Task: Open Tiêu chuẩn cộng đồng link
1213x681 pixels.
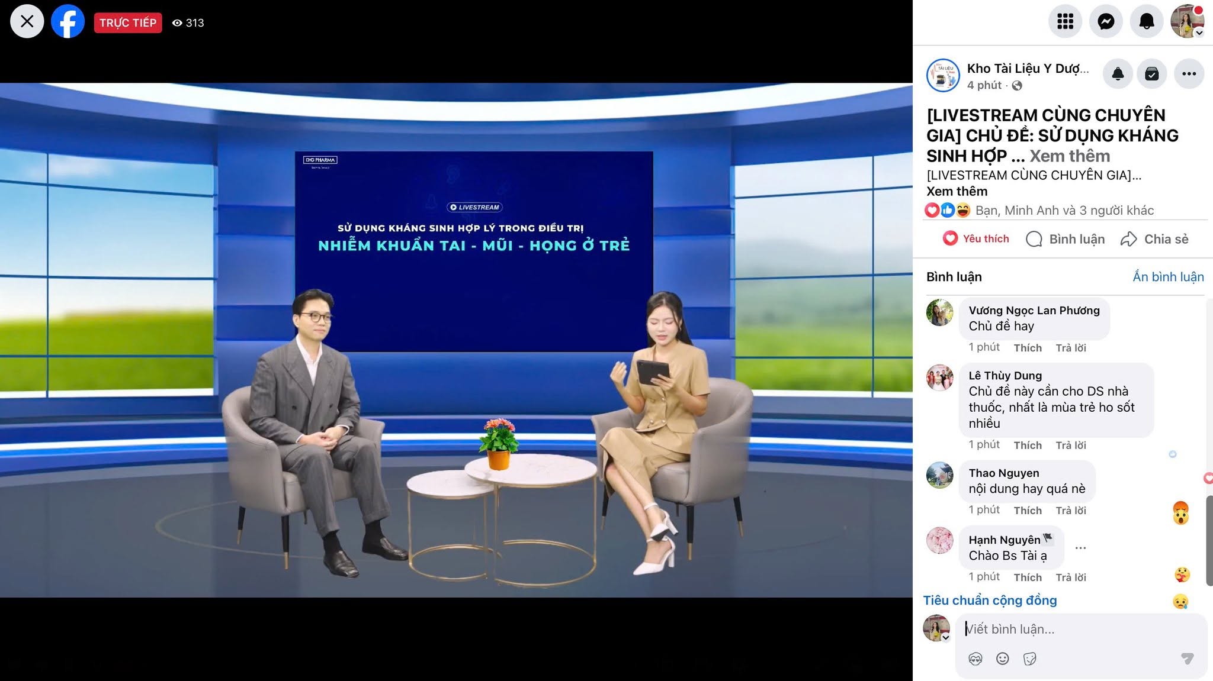Action: pyautogui.click(x=990, y=601)
